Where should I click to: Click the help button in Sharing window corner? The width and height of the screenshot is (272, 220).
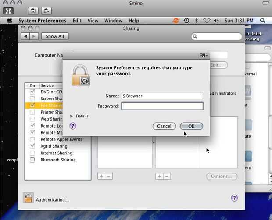point(234,198)
